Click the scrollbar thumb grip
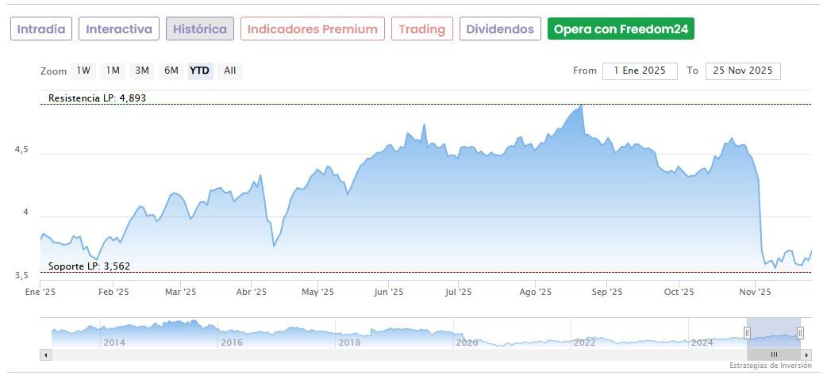This screenshot has width=827, height=379. pos(774,354)
